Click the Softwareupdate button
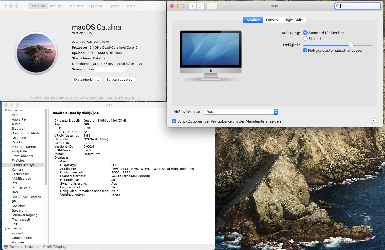 click(x=120, y=80)
